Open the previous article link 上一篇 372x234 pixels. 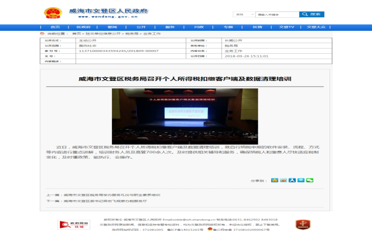103,195
